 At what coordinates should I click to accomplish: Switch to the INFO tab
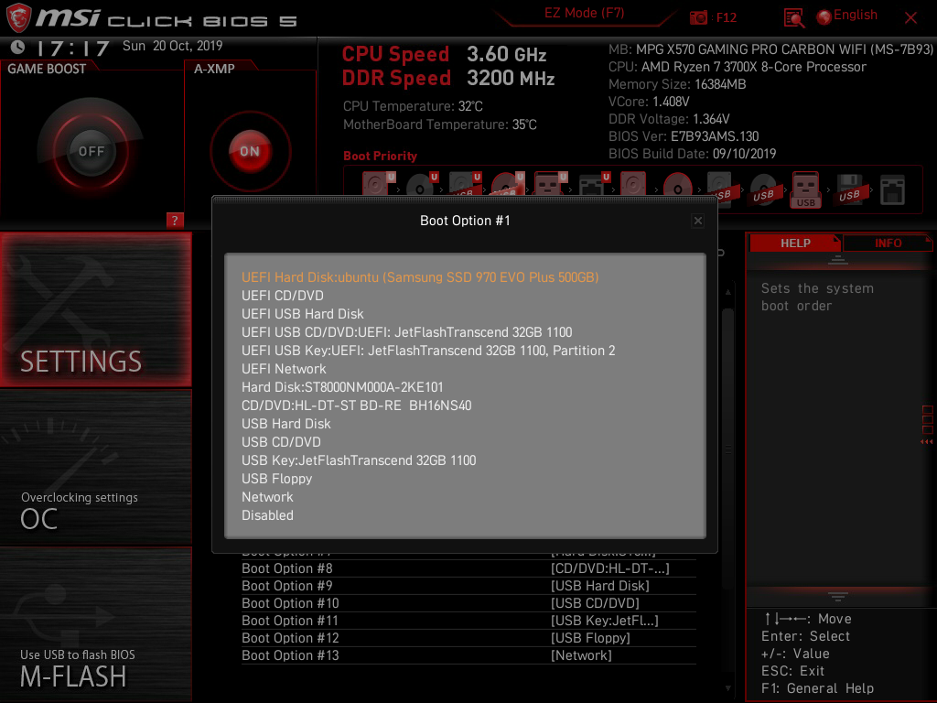[x=888, y=243]
